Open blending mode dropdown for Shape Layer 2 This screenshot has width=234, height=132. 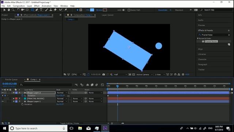[62, 93]
